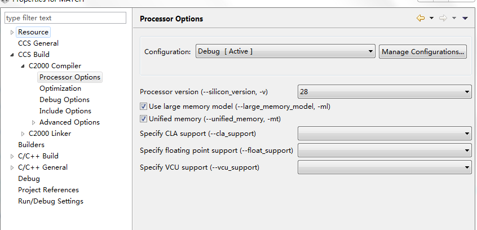Toggle Use large memory model checkbox
Viewport: 477px width, 230px height.
coord(143,106)
